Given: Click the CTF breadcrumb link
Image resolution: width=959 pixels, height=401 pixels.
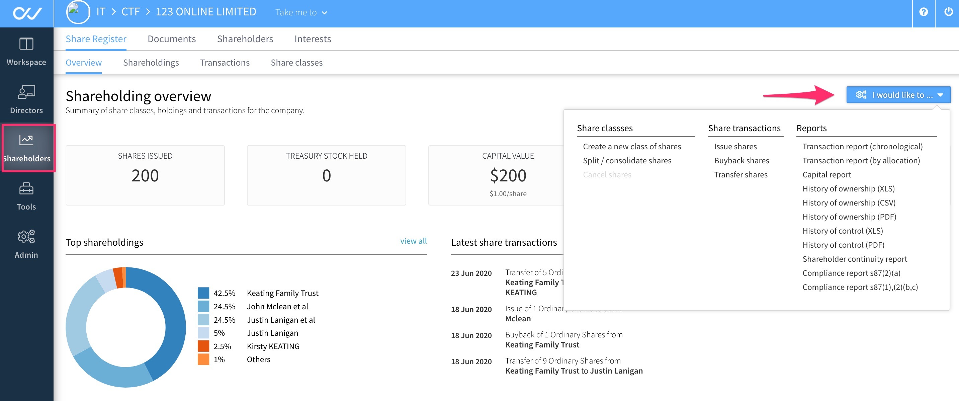Looking at the screenshot, I should coord(130,12).
